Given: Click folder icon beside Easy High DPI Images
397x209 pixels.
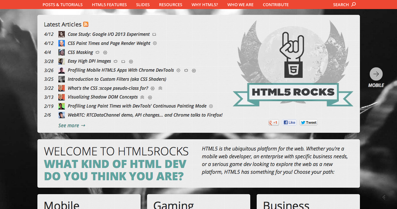Looking at the screenshot, I should (x=115, y=61).
